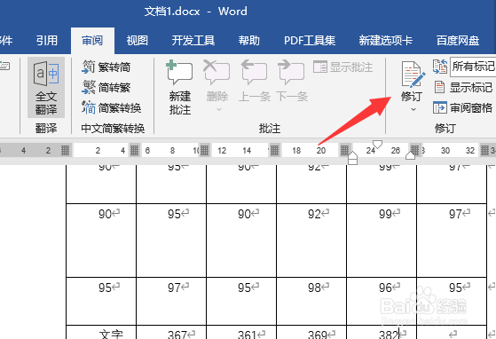Click the cell labeled 文字

(x=101, y=332)
